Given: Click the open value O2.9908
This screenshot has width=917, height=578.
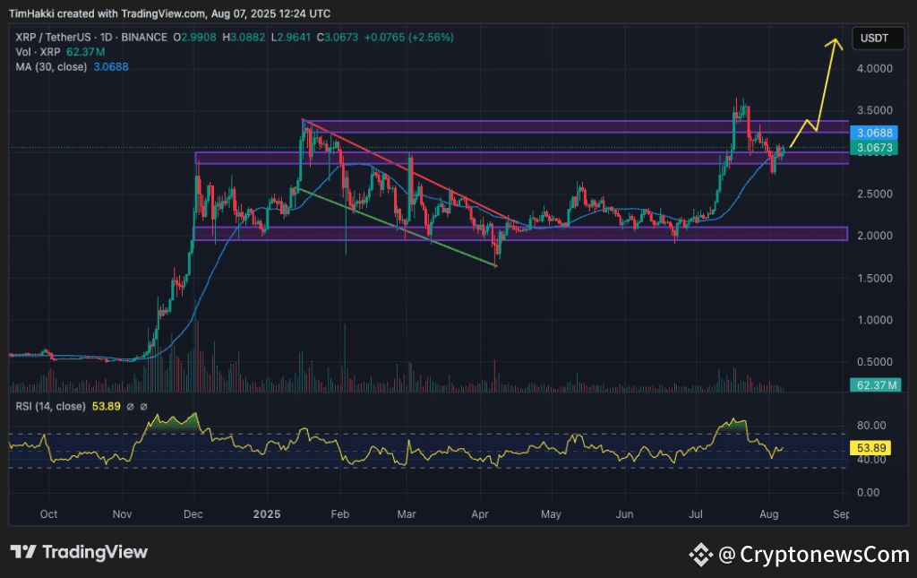Looking at the screenshot, I should pos(194,38).
